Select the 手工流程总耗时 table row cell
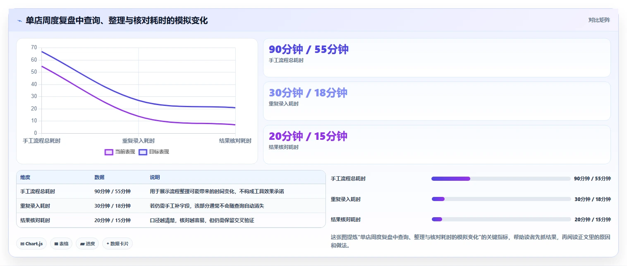 point(38,191)
